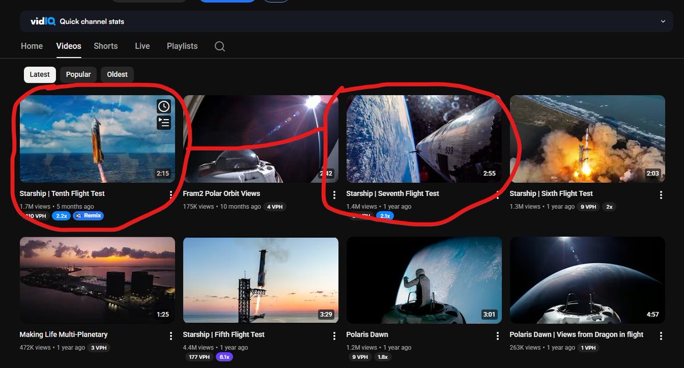Click the 2:03 duration label
Viewport: 684px width, 368px height.
pos(653,173)
